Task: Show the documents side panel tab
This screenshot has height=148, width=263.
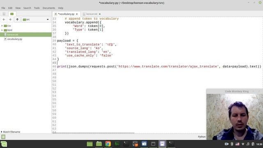Action: pos(4,14)
